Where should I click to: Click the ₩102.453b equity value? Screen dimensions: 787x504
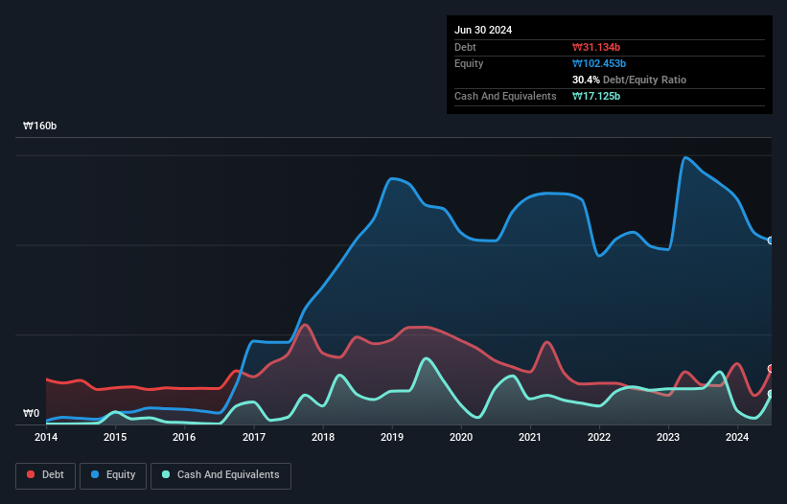click(x=599, y=63)
